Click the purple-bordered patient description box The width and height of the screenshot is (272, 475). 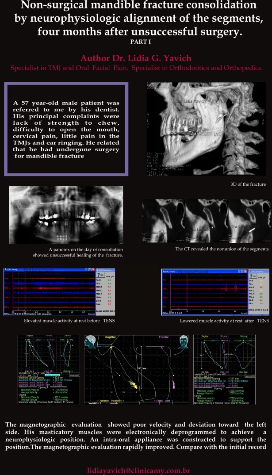[65, 128]
